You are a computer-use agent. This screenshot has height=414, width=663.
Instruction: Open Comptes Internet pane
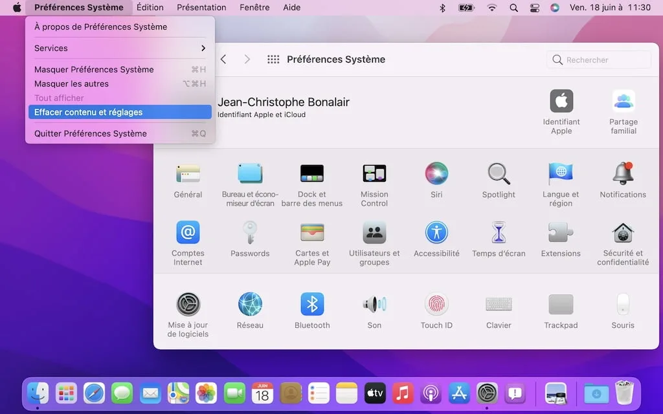click(x=188, y=244)
